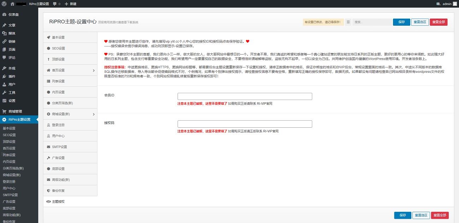The image size is (459, 223).
Task: Open 列表设置 in the sidebar submenu
Action: (x=9, y=155)
